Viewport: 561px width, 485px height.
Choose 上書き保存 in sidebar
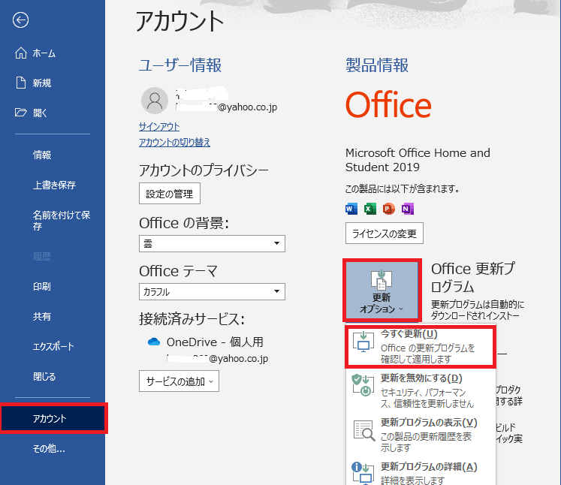(53, 185)
